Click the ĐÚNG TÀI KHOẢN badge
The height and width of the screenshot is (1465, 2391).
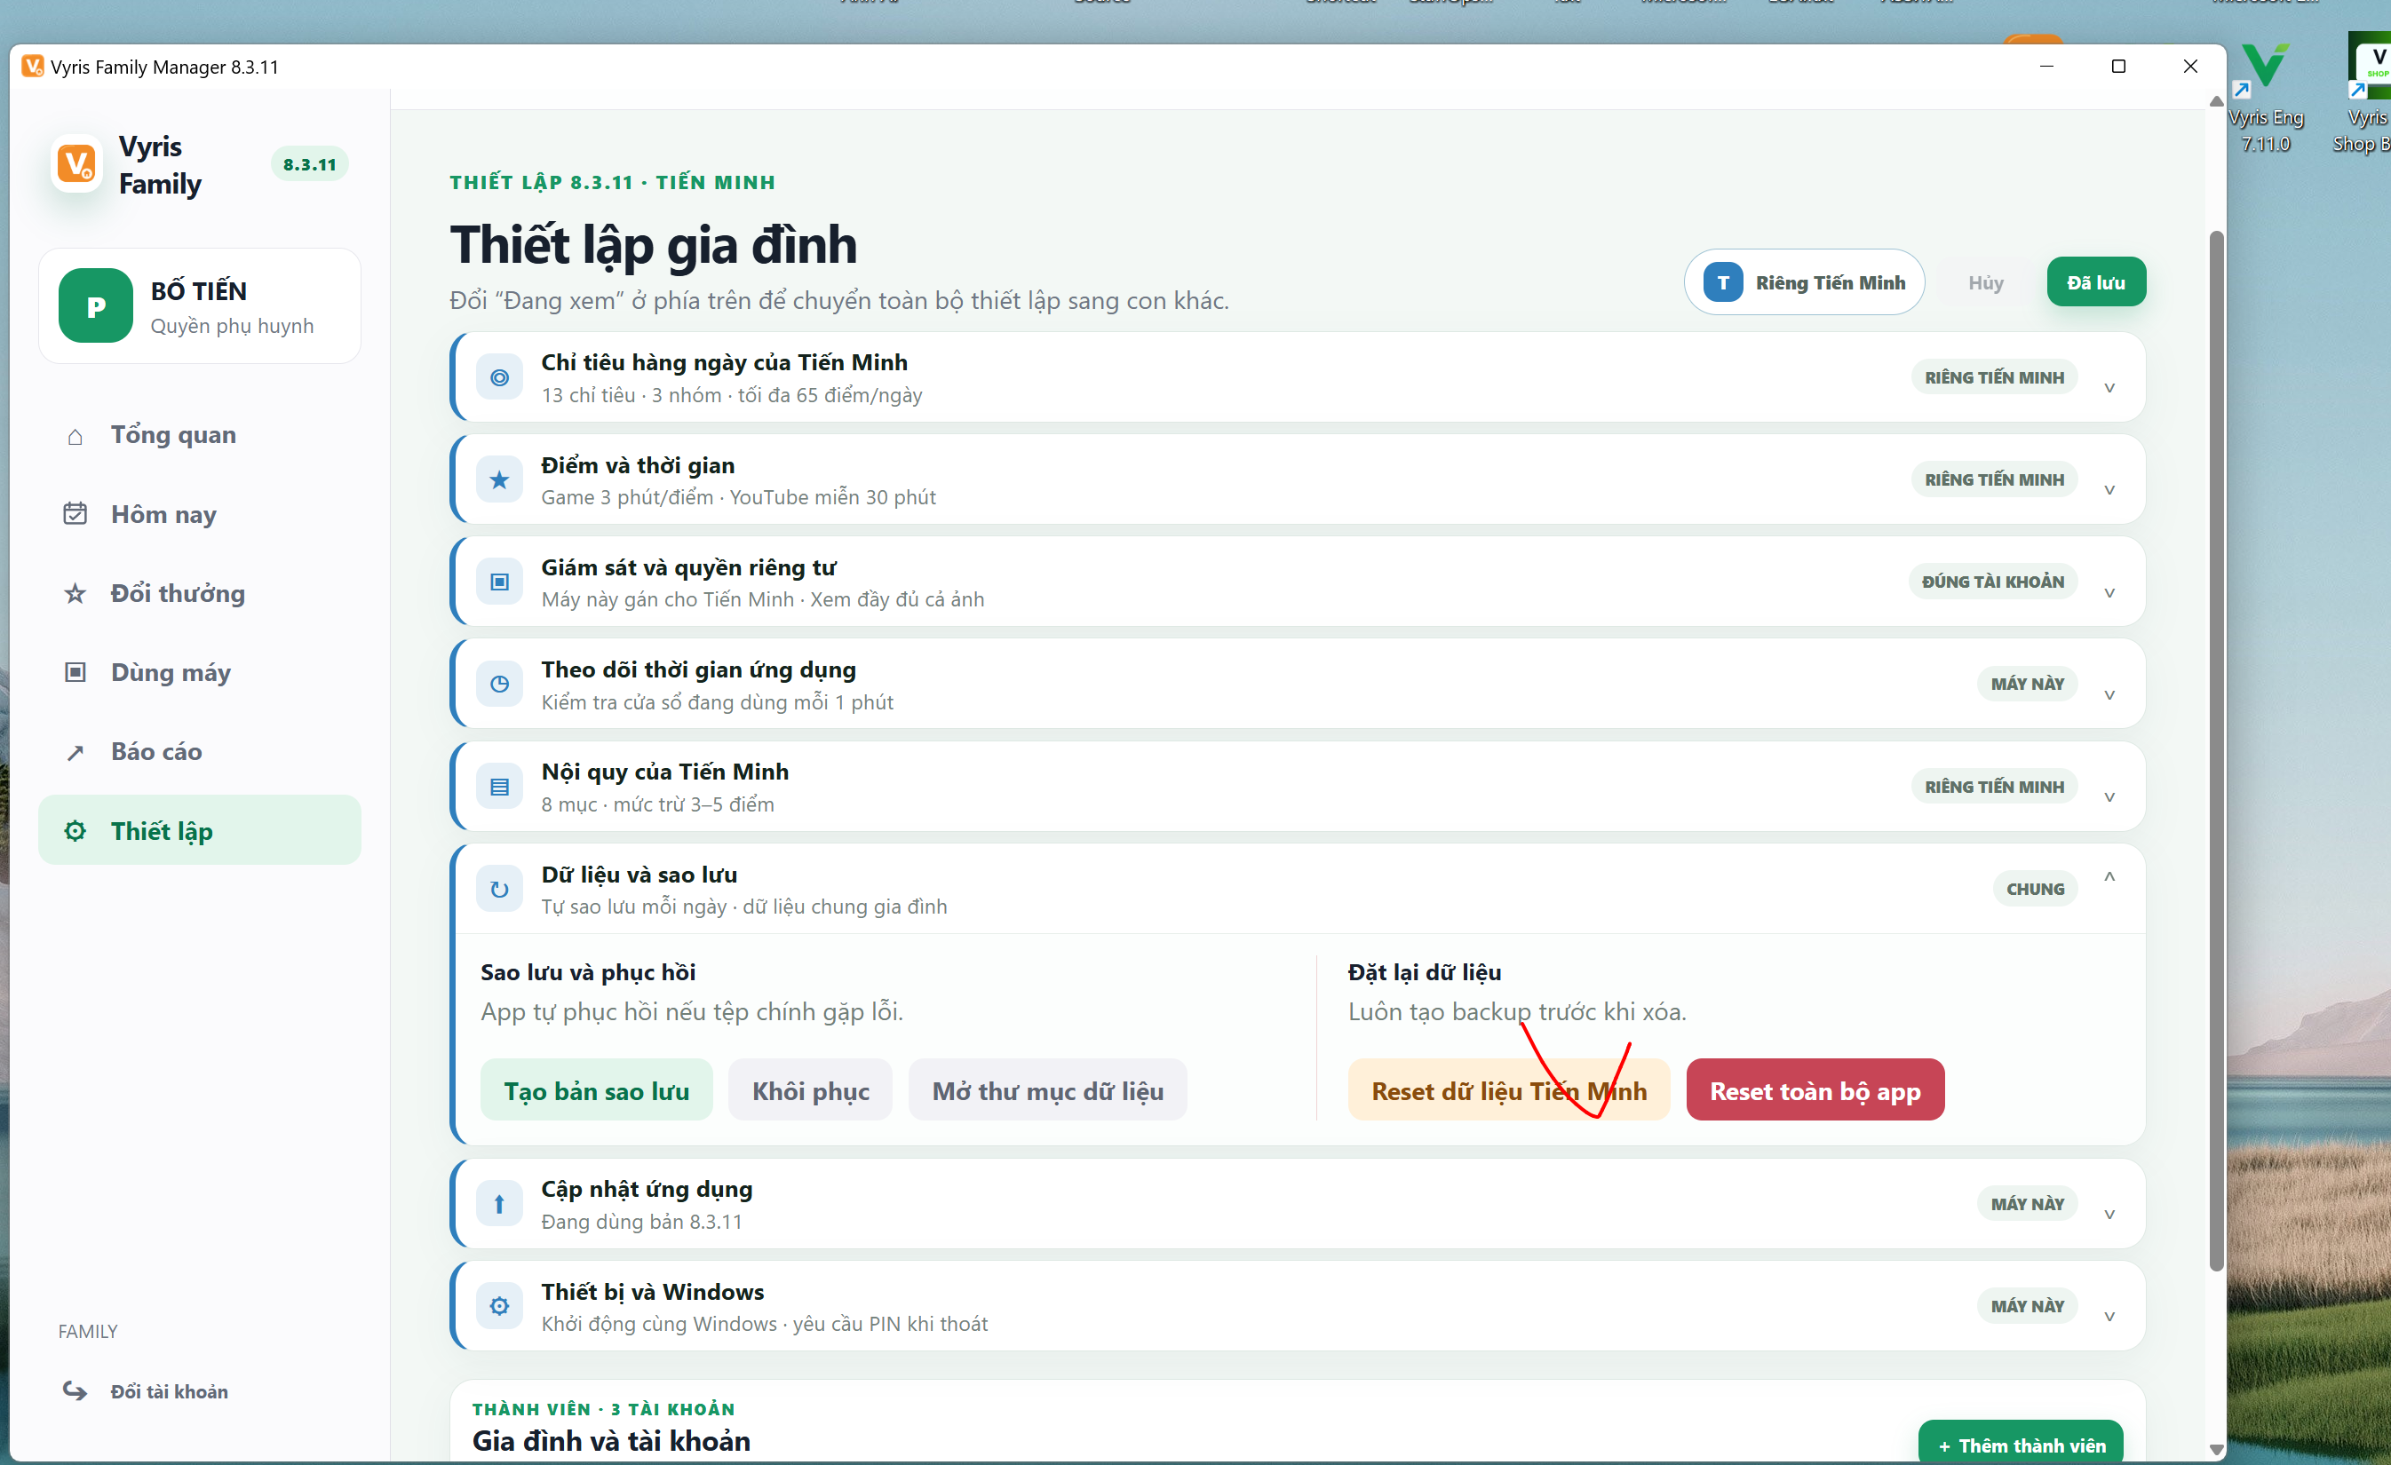tap(1993, 582)
